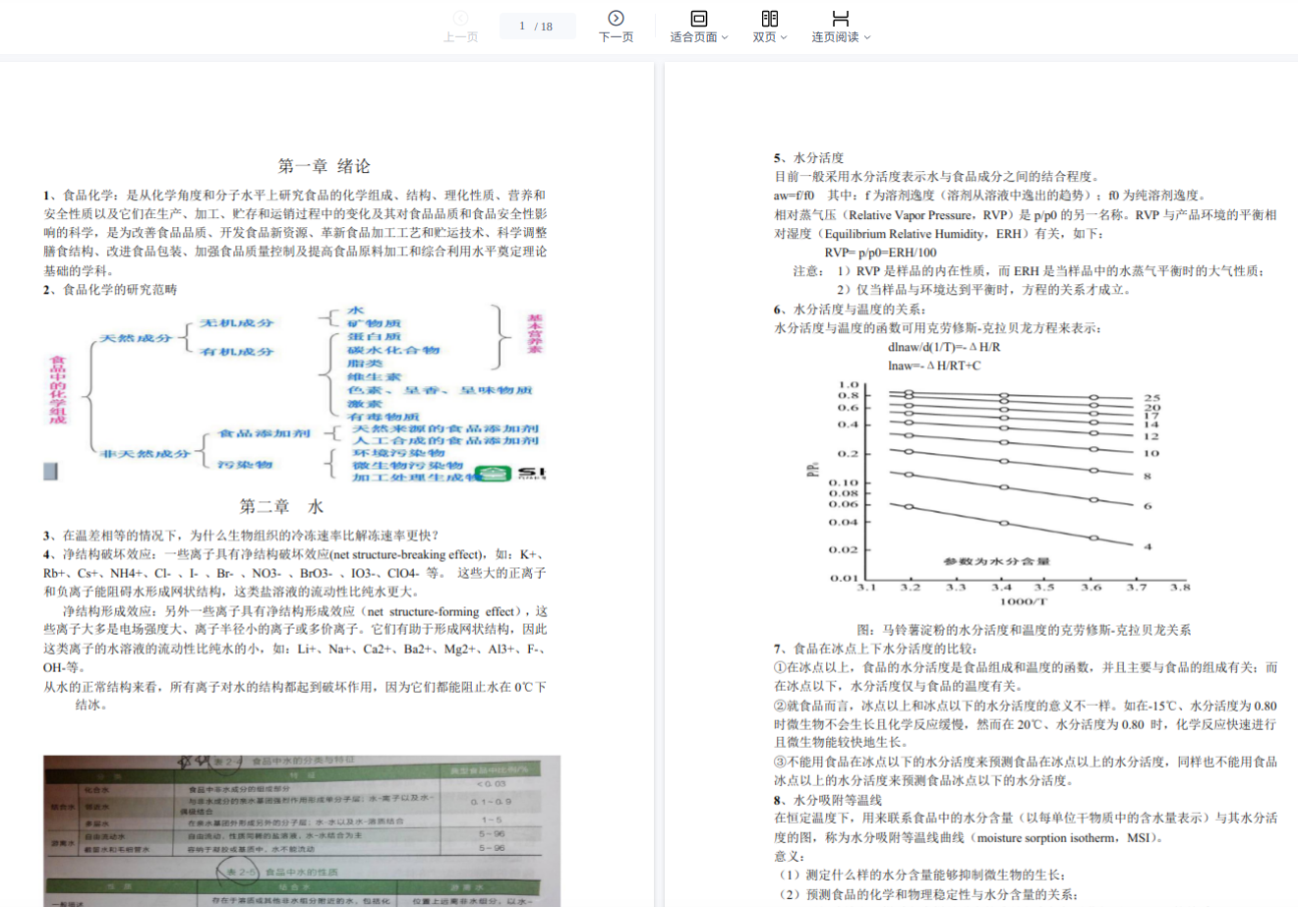This screenshot has height=907, width=1298.
Task: Click the fit-page (适合页面) icon
Action: pyautogui.click(x=698, y=18)
